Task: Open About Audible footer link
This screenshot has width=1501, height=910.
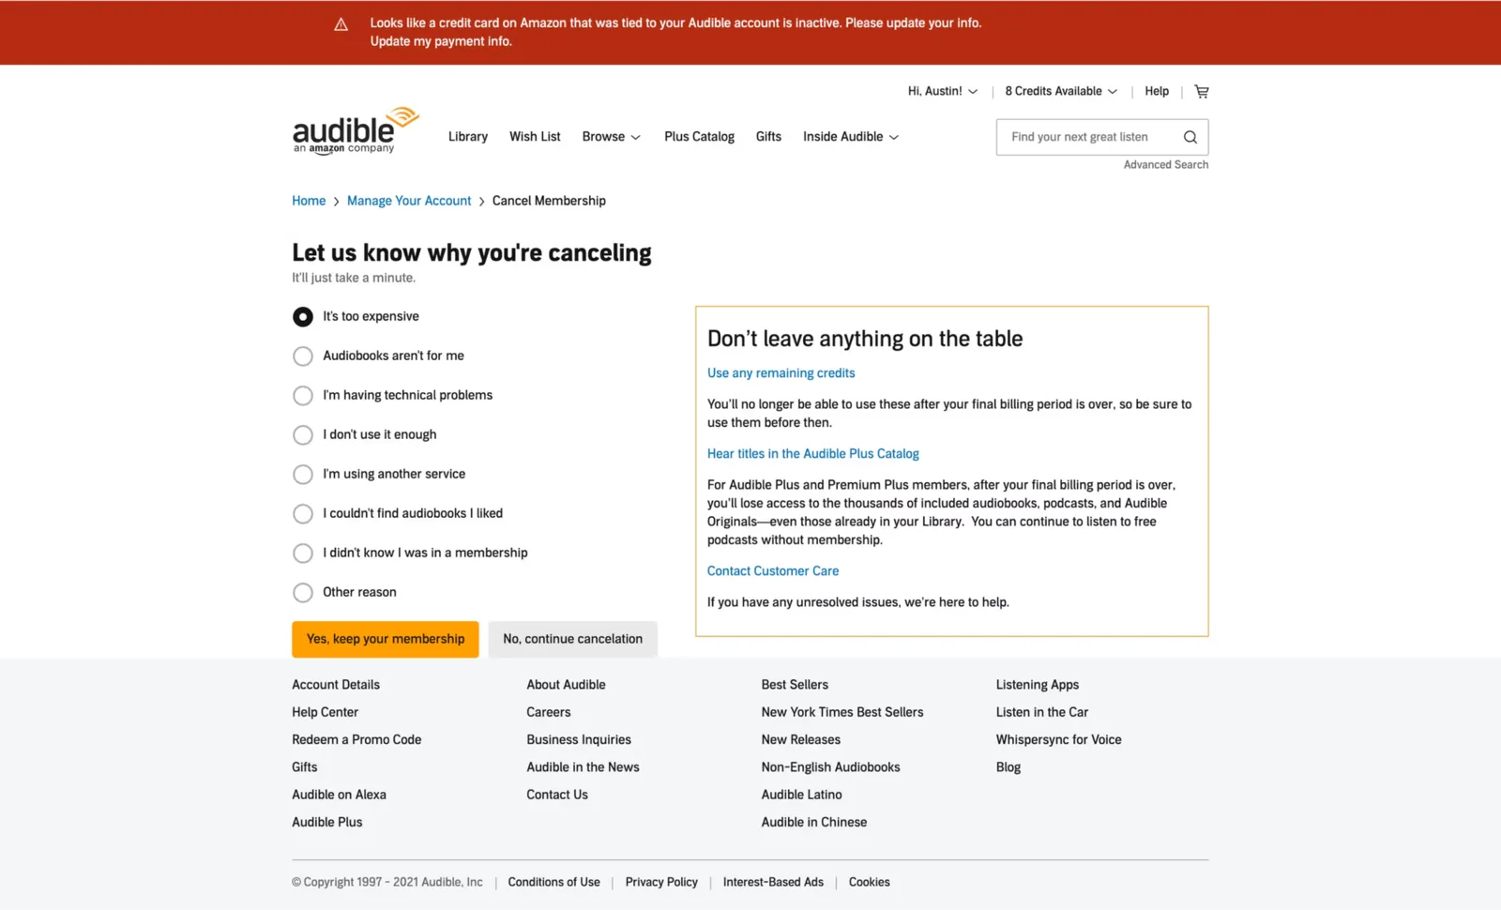Action: click(x=566, y=685)
